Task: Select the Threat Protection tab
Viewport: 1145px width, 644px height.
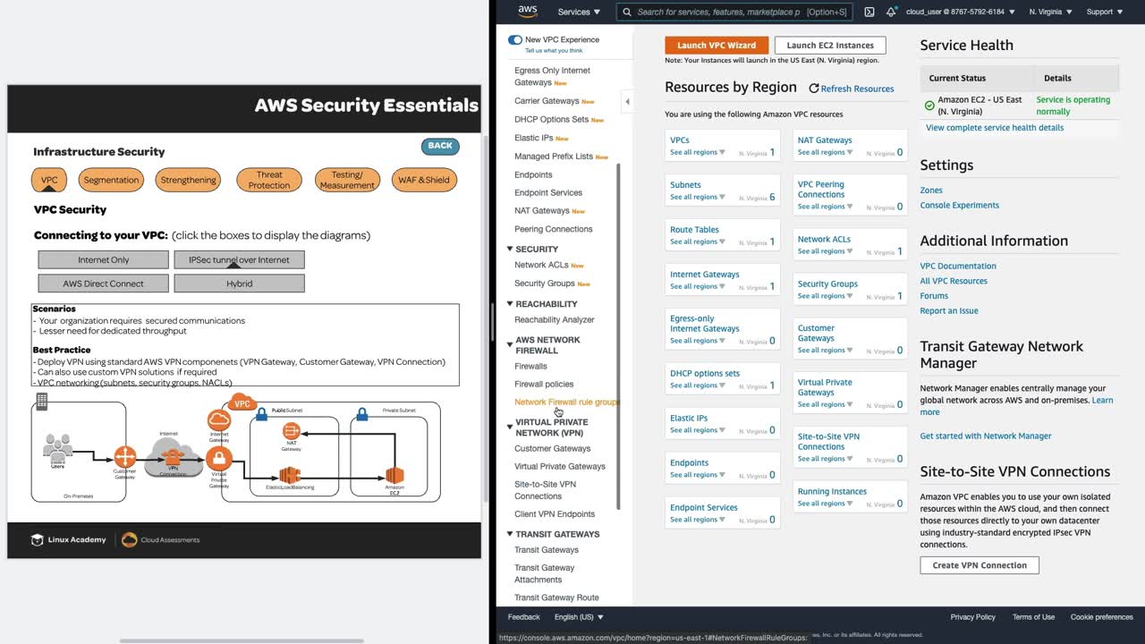Action: [x=269, y=180]
